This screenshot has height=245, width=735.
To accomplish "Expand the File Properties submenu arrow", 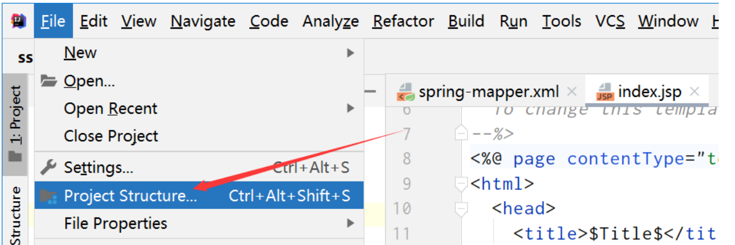I will 351,224.
